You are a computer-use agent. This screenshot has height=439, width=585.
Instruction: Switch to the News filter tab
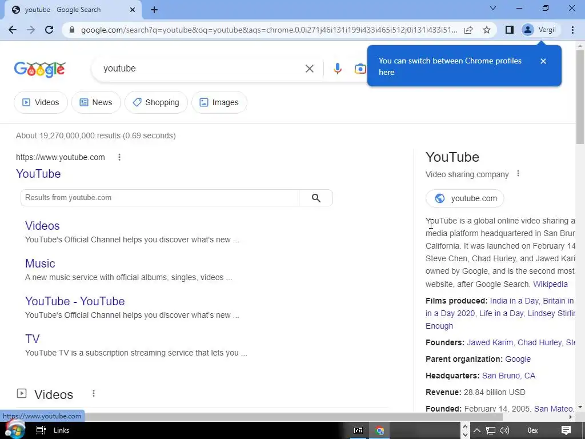click(96, 102)
